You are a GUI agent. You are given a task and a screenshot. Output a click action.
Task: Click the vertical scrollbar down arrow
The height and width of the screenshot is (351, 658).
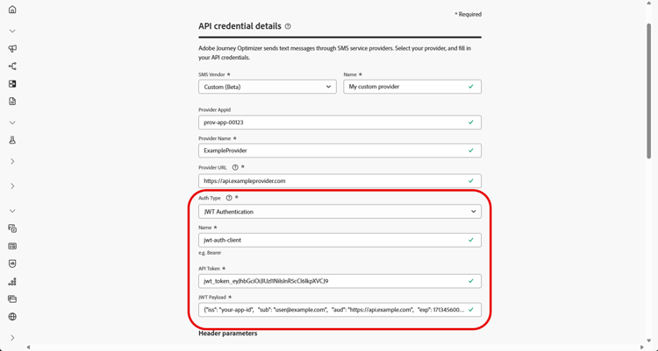click(x=649, y=340)
